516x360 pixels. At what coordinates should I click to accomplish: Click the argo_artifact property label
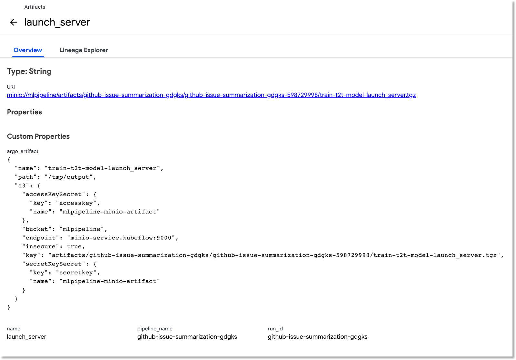[x=23, y=151]
